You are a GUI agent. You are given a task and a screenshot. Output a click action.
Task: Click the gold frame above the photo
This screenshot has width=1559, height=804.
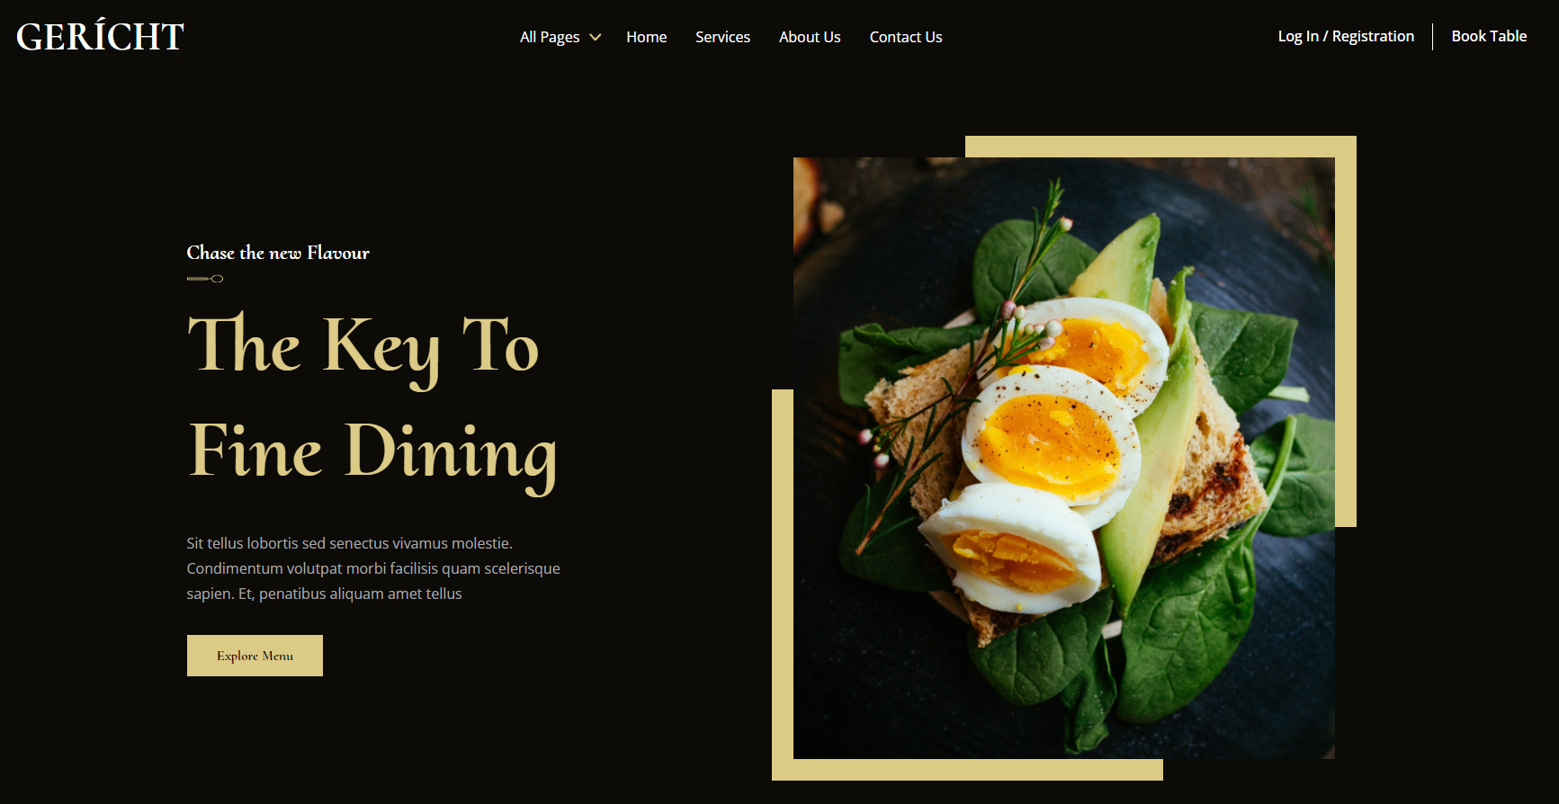tap(1160, 147)
